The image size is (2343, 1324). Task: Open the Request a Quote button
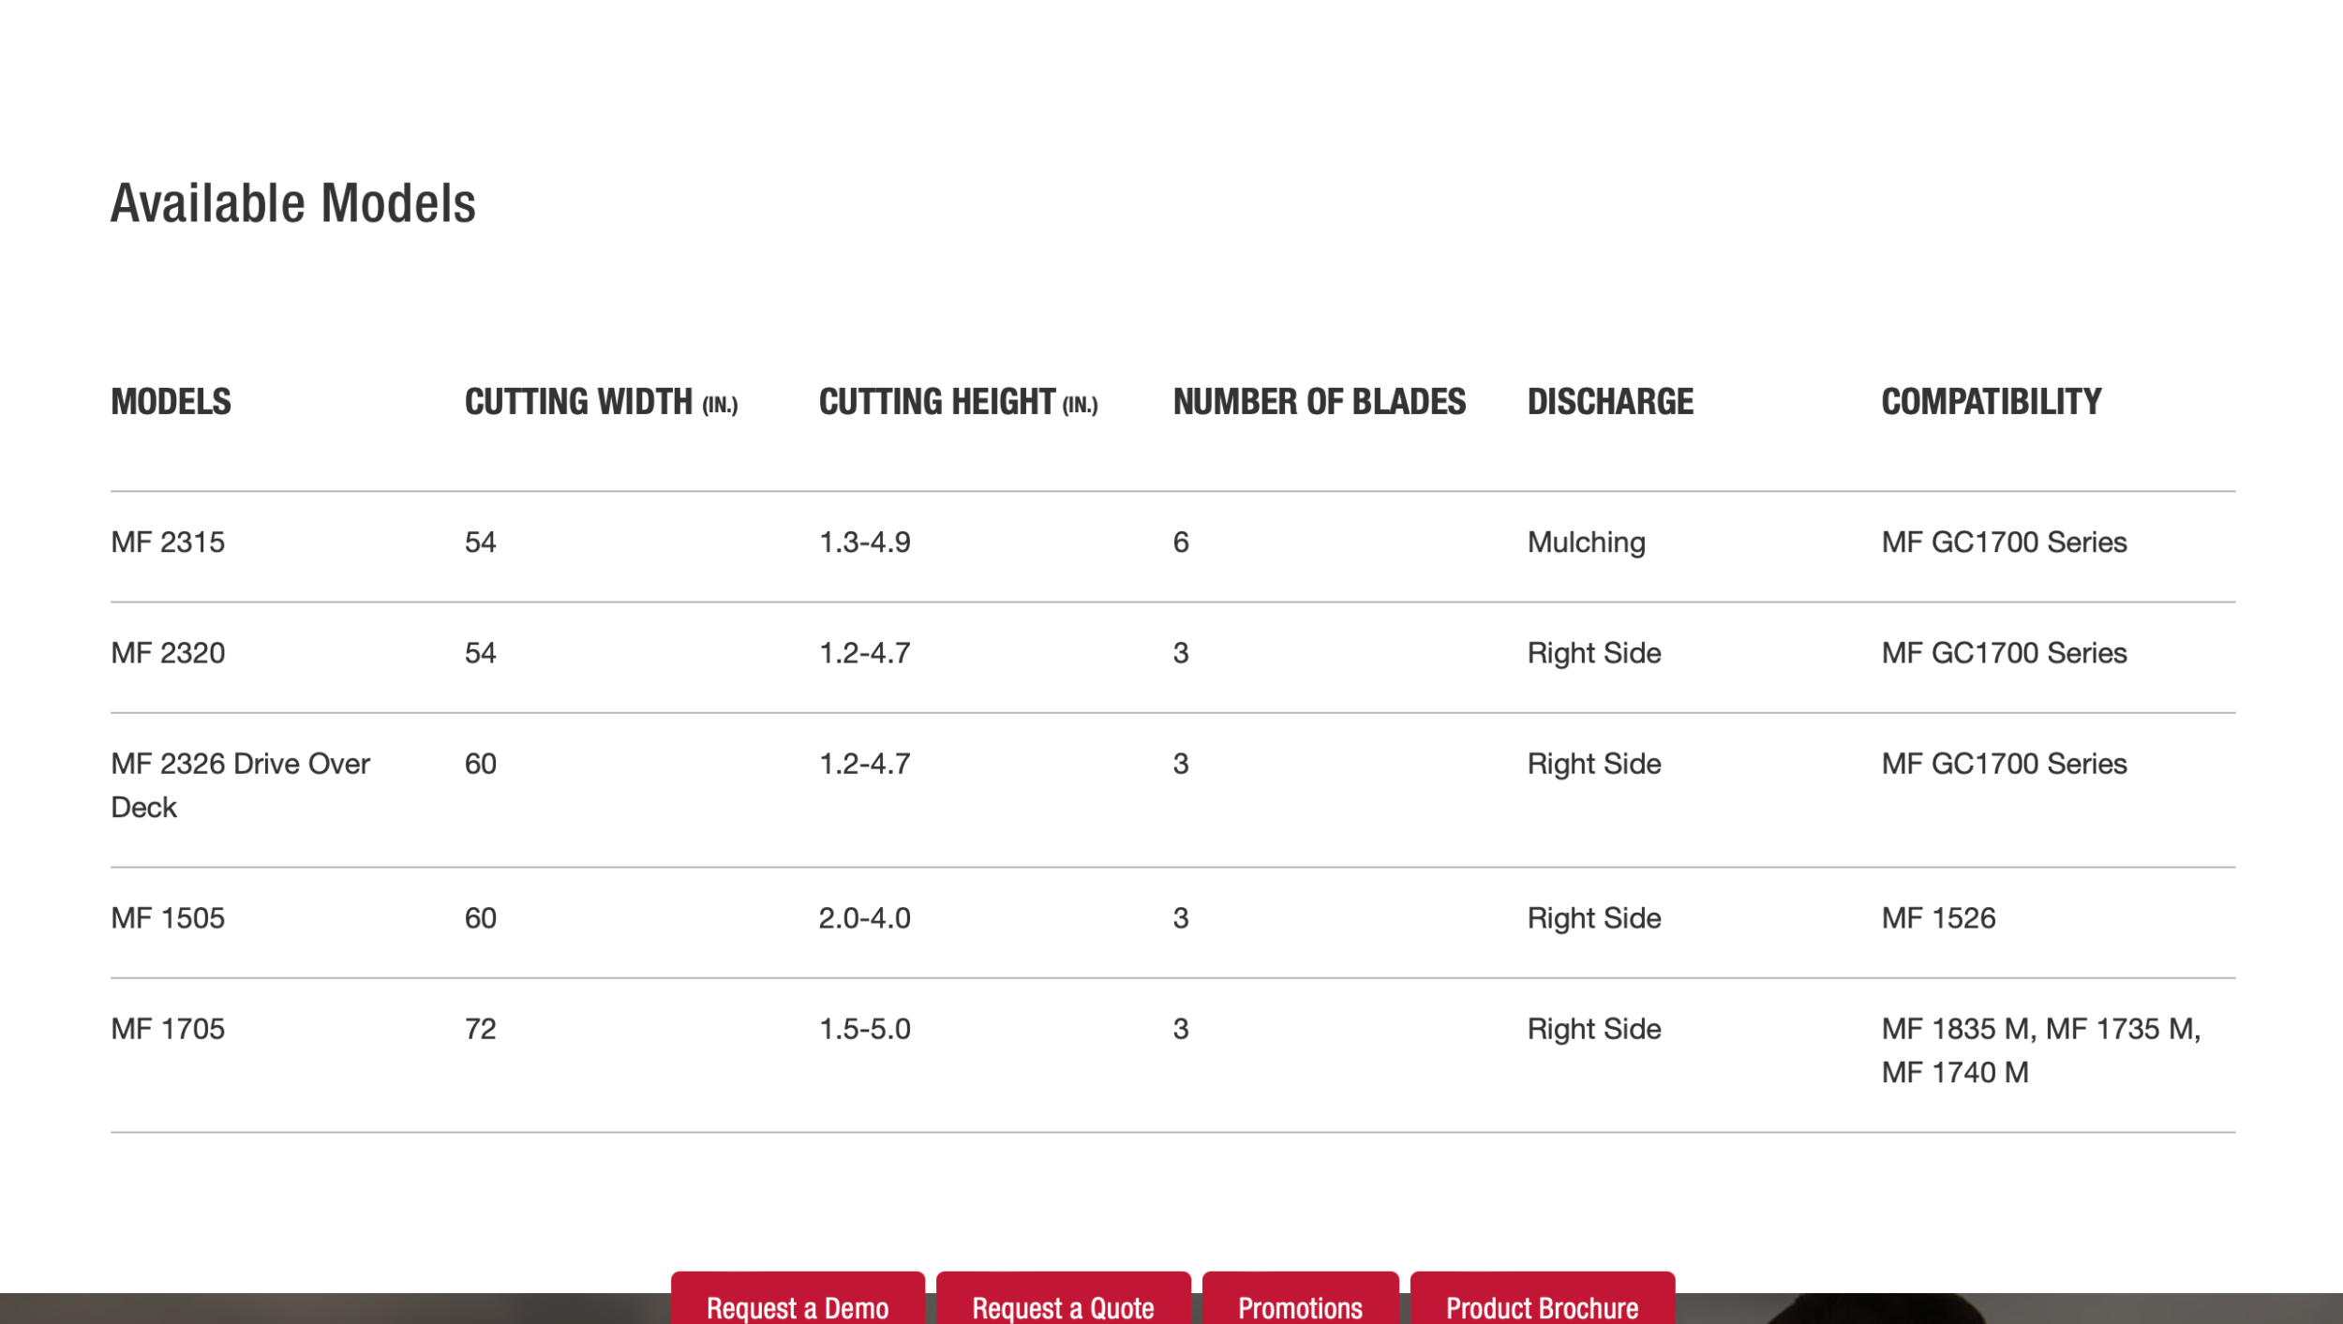coord(1063,1299)
